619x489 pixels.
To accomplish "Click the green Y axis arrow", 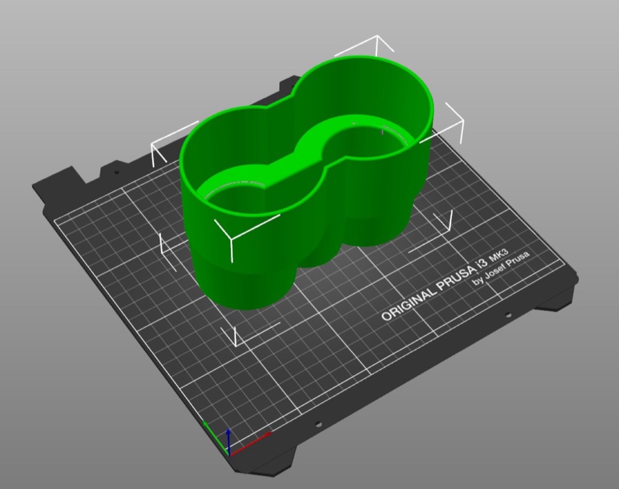I will click(x=215, y=437).
